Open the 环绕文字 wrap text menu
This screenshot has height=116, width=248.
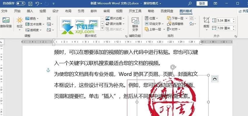tap(154, 24)
